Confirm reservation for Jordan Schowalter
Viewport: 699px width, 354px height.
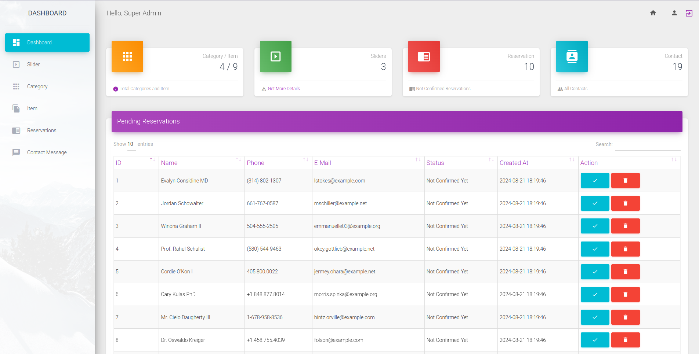pos(595,203)
